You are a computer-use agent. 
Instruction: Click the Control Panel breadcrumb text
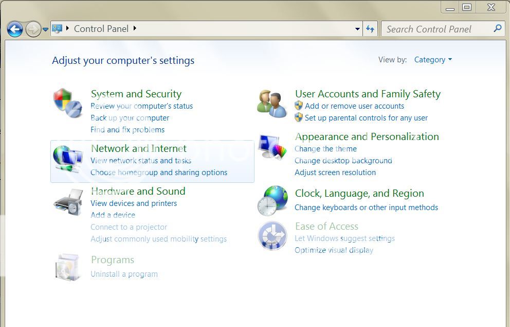[101, 29]
